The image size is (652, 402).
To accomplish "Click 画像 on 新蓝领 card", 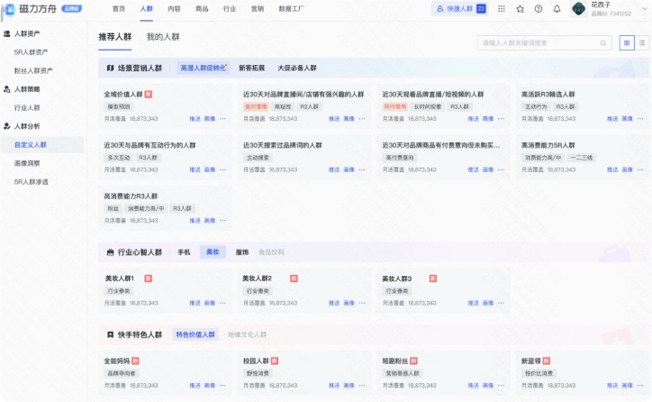I will pyautogui.click(x=627, y=386).
